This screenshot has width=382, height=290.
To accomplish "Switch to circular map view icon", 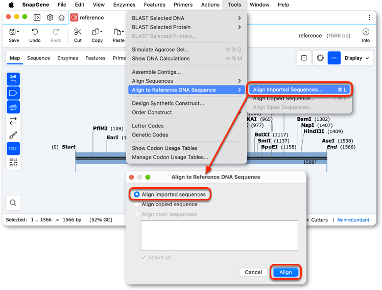I will point(320,58).
